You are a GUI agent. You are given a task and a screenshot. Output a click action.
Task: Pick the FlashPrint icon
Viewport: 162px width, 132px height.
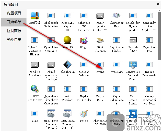pyautogui.click(x=67, y=65)
